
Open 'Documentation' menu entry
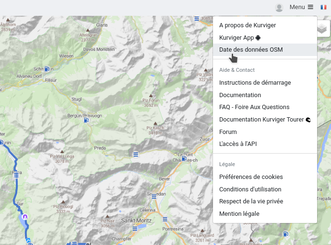pyautogui.click(x=265, y=95)
